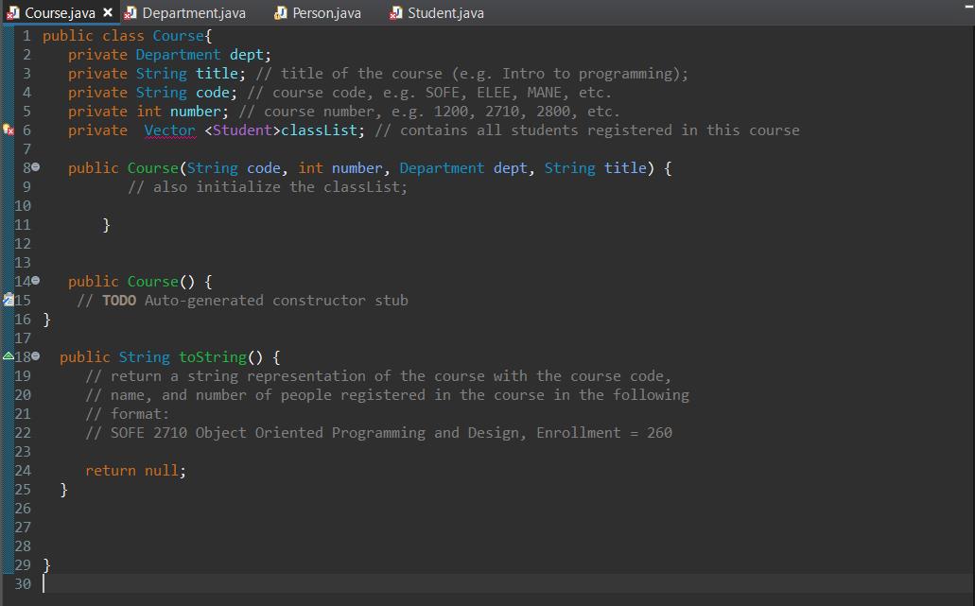Switch to the Department.java tab
This screenshot has width=975, height=606.
pyautogui.click(x=192, y=12)
